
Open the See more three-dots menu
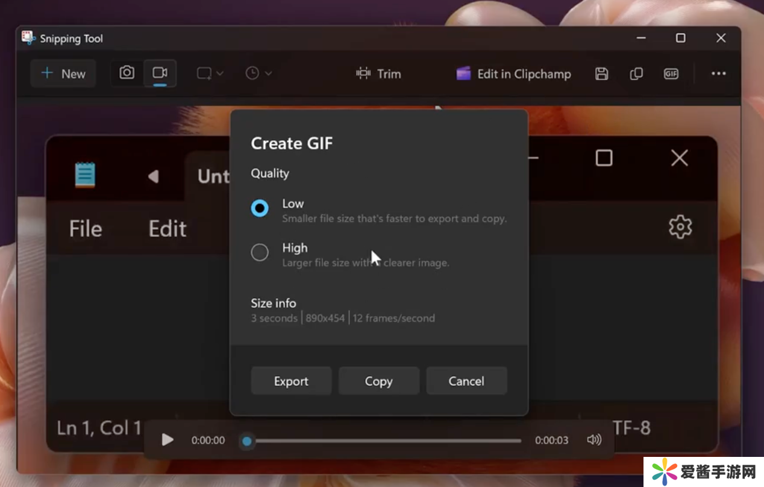tap(718, 74)
